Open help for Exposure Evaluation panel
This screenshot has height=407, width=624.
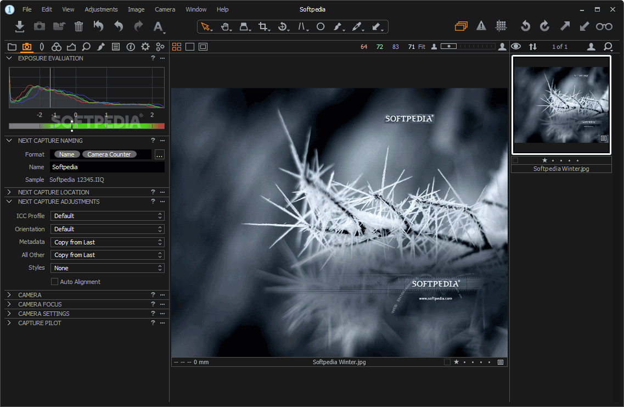(153, 58)
